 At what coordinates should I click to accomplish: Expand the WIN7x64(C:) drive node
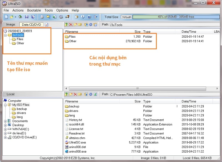point(5,129)
